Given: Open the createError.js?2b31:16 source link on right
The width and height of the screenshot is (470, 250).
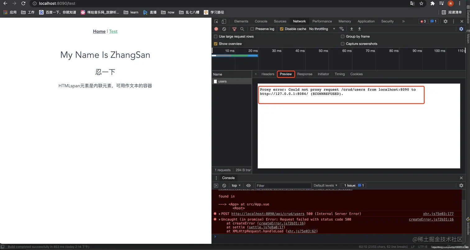Looking at the screenshot, I should click(431, 219).
